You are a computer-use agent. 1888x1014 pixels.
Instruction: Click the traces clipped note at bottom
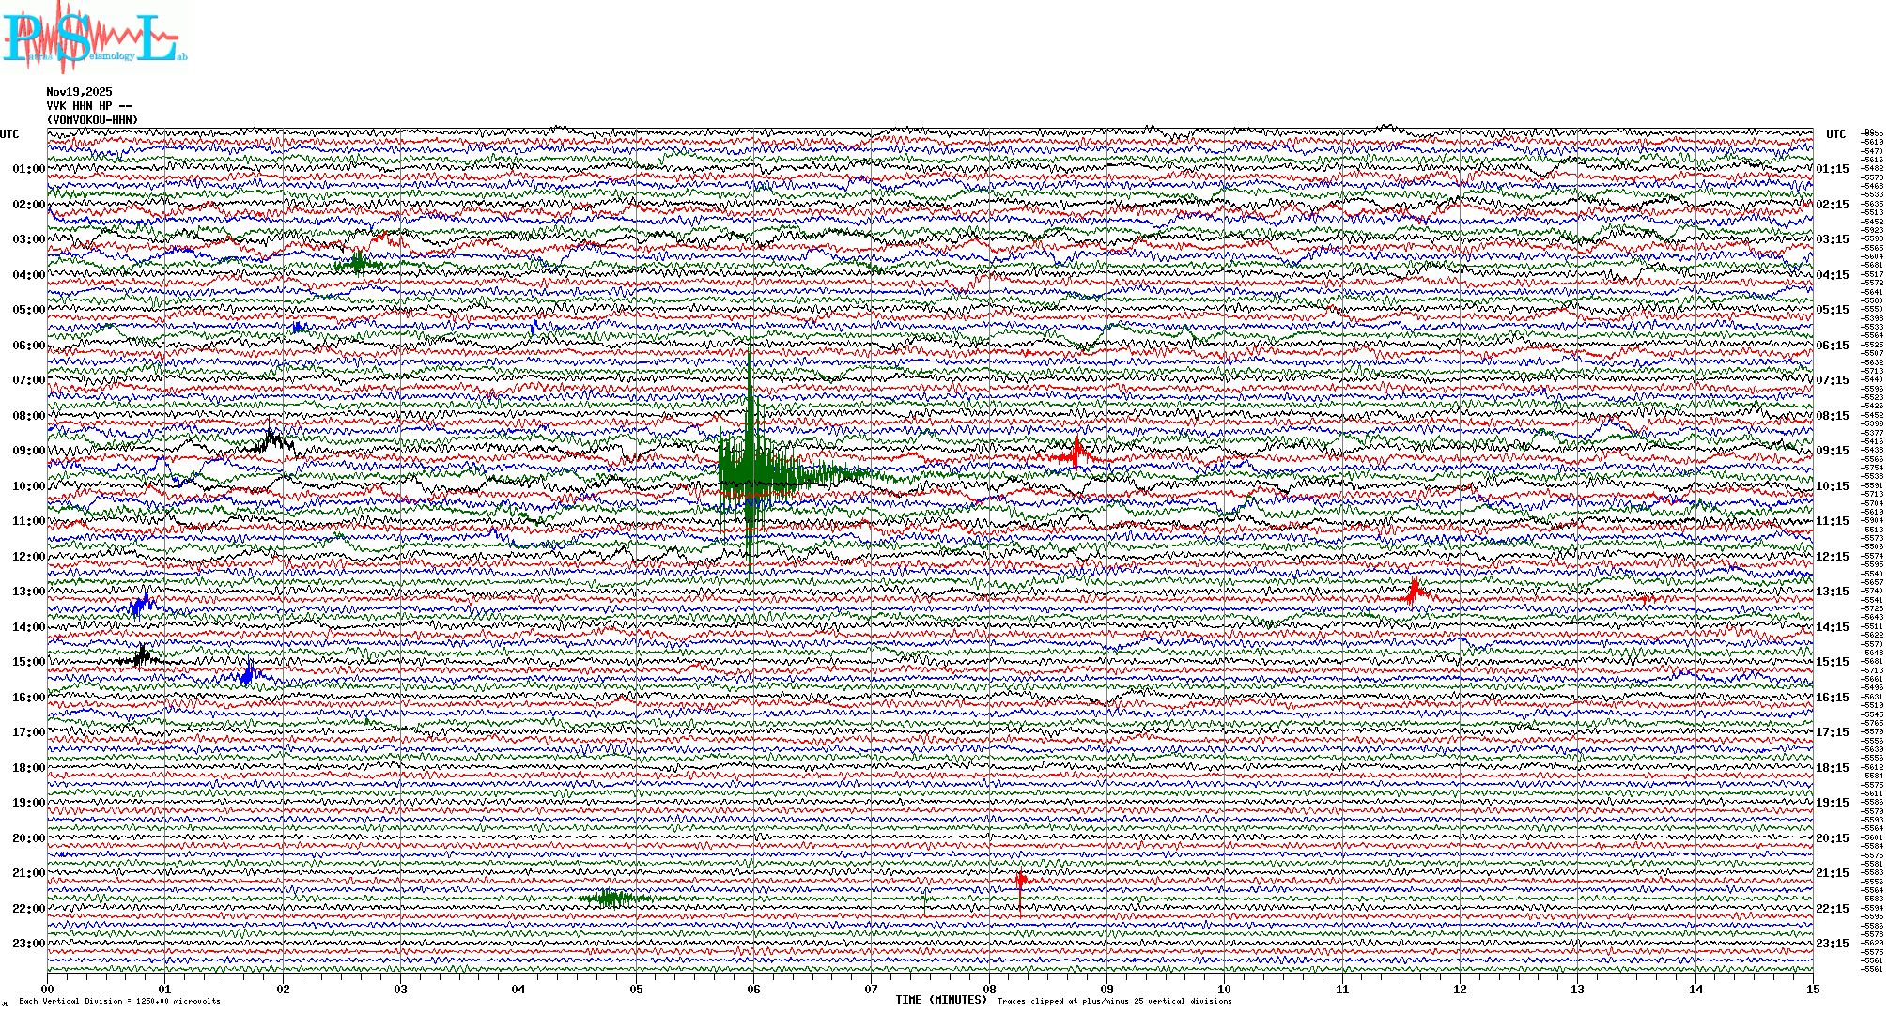point(1114,1001)
